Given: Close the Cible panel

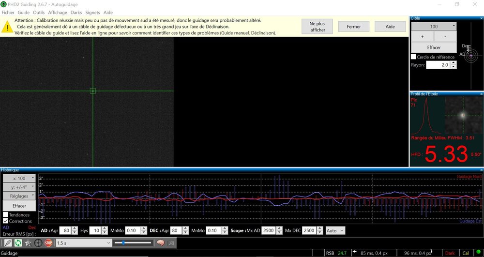Looking at the screenshot, I should point(482,18).
